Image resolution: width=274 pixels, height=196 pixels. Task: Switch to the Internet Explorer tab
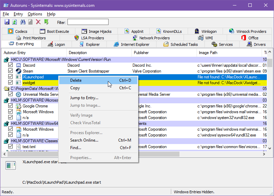pos(132,44)
